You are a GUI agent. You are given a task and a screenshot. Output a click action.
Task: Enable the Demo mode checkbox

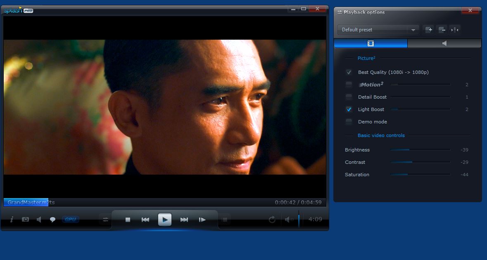click(x=349, y=122)
